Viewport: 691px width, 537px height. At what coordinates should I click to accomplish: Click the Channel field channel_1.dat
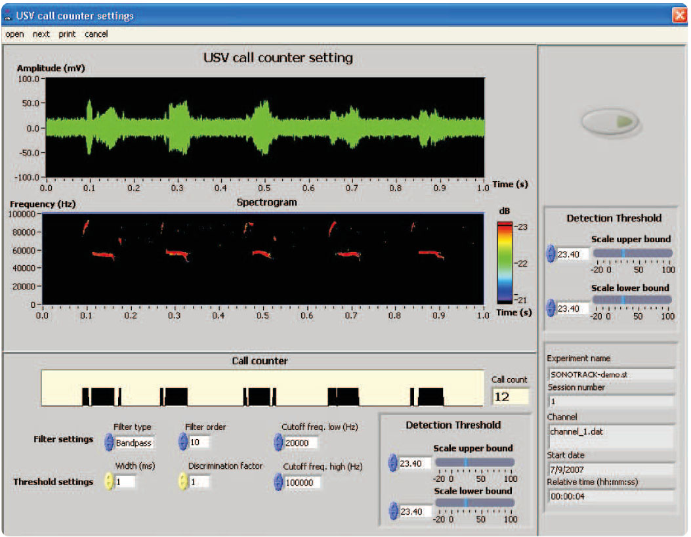pyautogui.click(x=611, y=436)
